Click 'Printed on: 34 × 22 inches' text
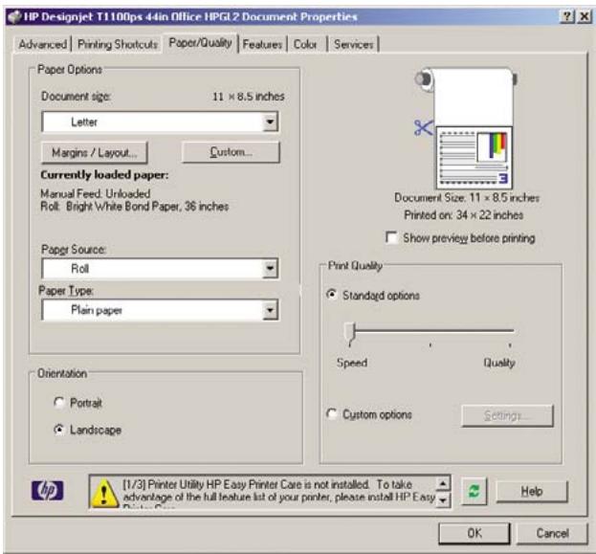The image size is (596, 554). (463, 215)
